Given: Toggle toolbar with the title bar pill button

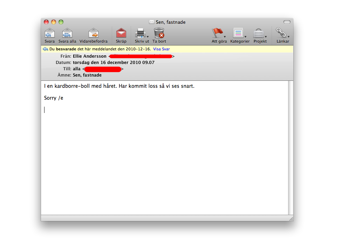Looking at the screenshot, I should pos(287,22).
